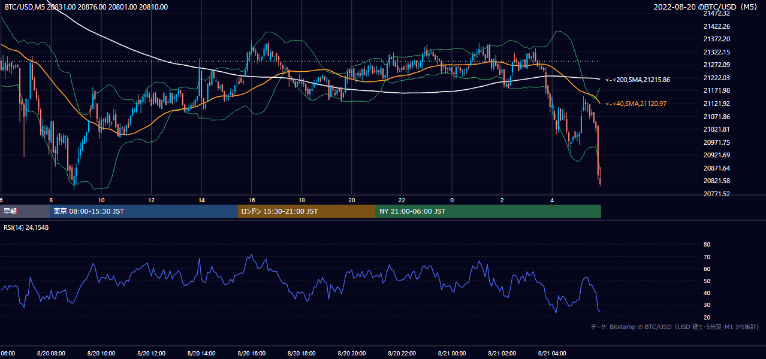This screenshot has width=766, height=359.
Task: Click the RSI scale value 60
Action: click(707, 269)
